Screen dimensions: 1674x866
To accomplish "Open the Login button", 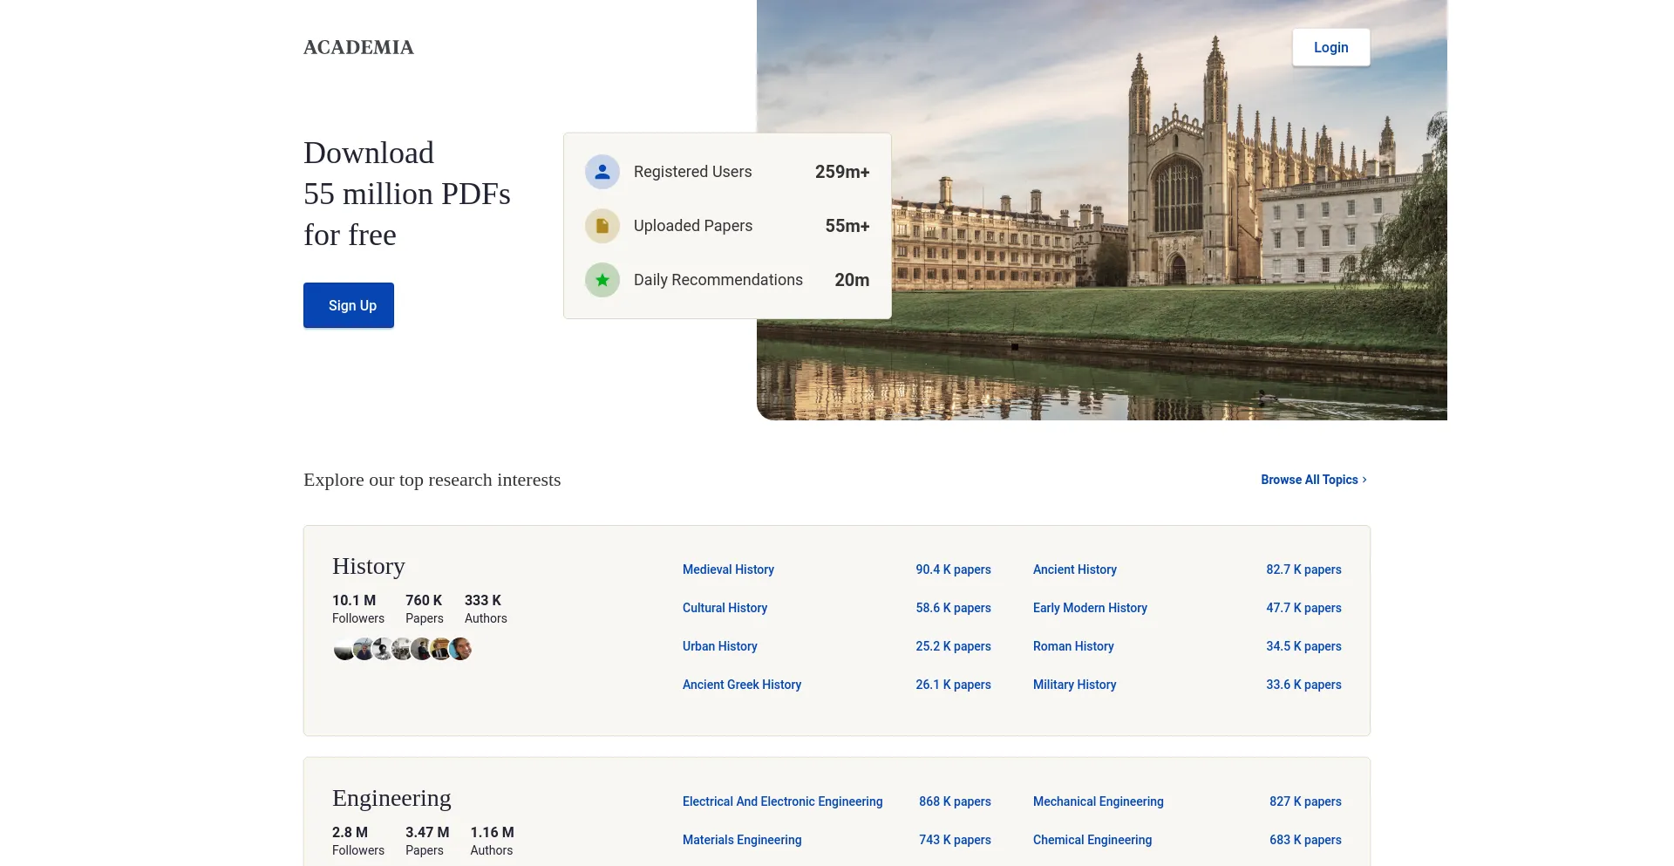I will (1330, 47).
